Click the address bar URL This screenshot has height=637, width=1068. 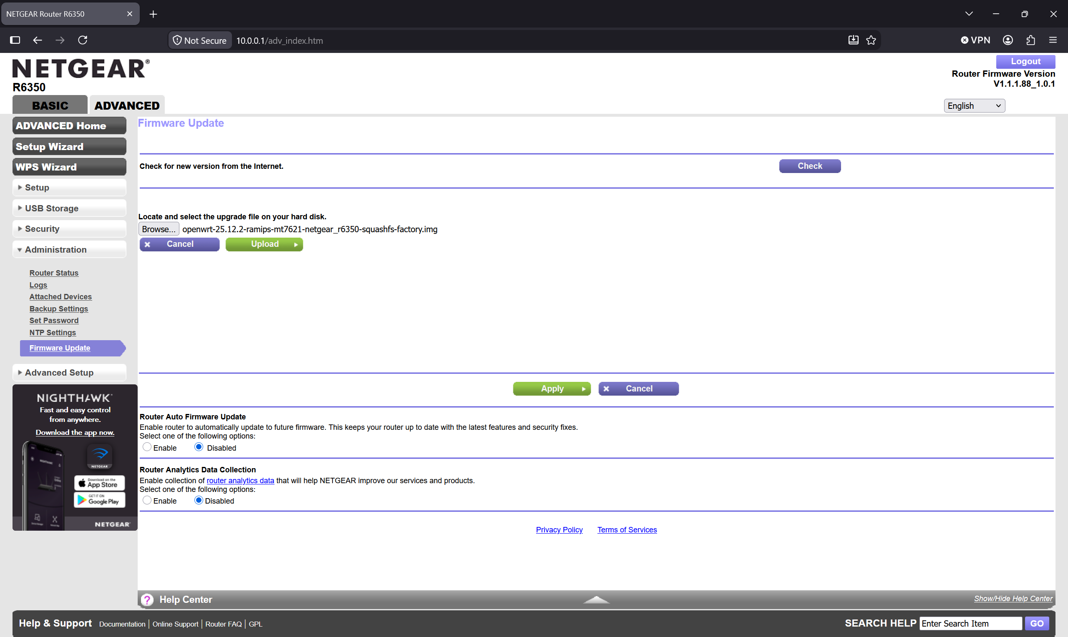280,40
